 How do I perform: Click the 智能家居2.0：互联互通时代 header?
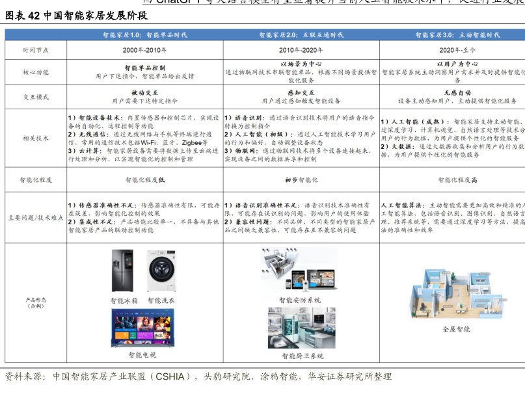coord(300,34)
